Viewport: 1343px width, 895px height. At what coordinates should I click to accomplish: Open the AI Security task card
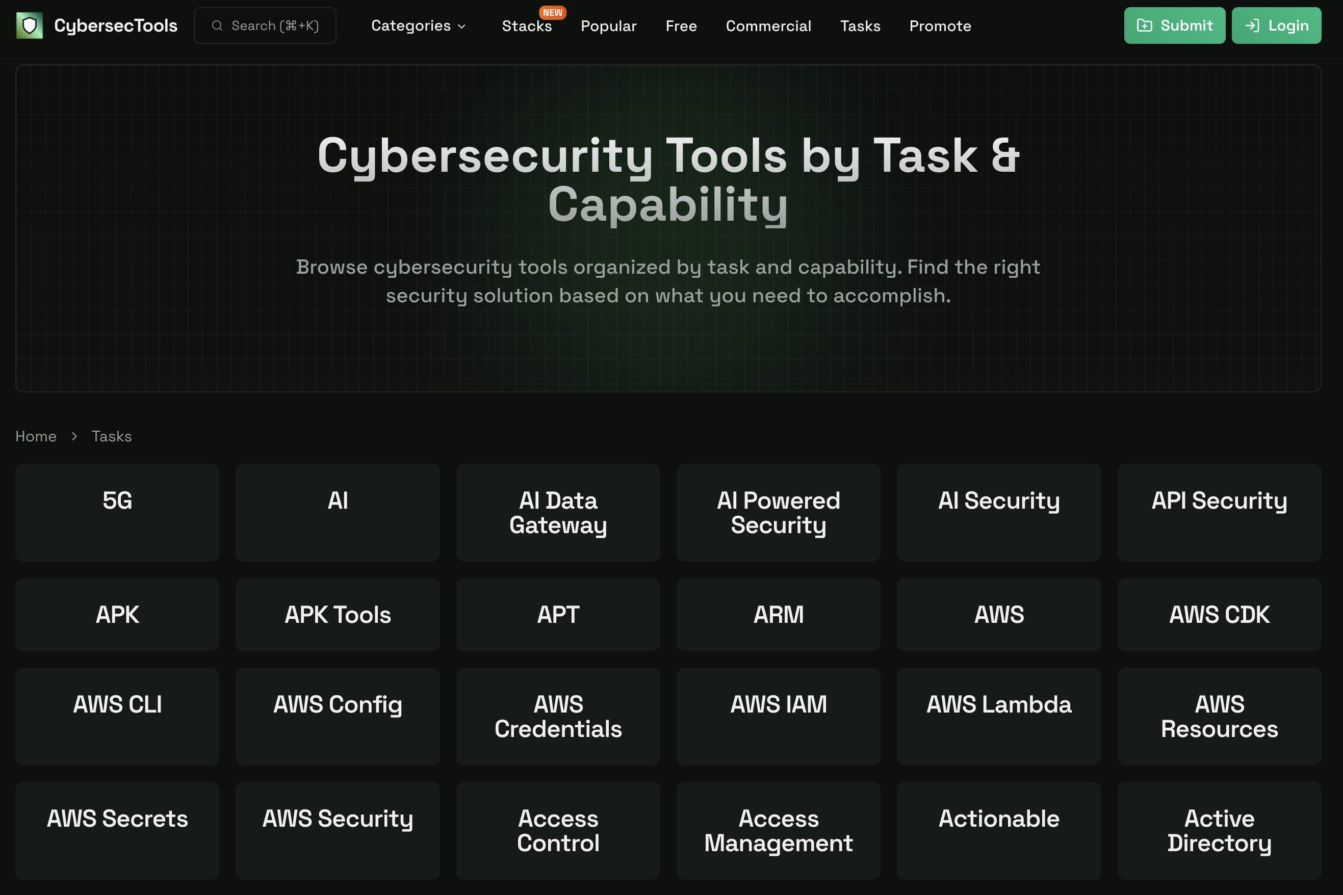pyautogui.click(x=999, y=513)
